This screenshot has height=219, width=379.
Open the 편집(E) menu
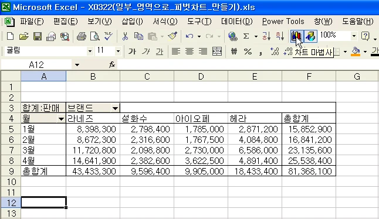66,22
